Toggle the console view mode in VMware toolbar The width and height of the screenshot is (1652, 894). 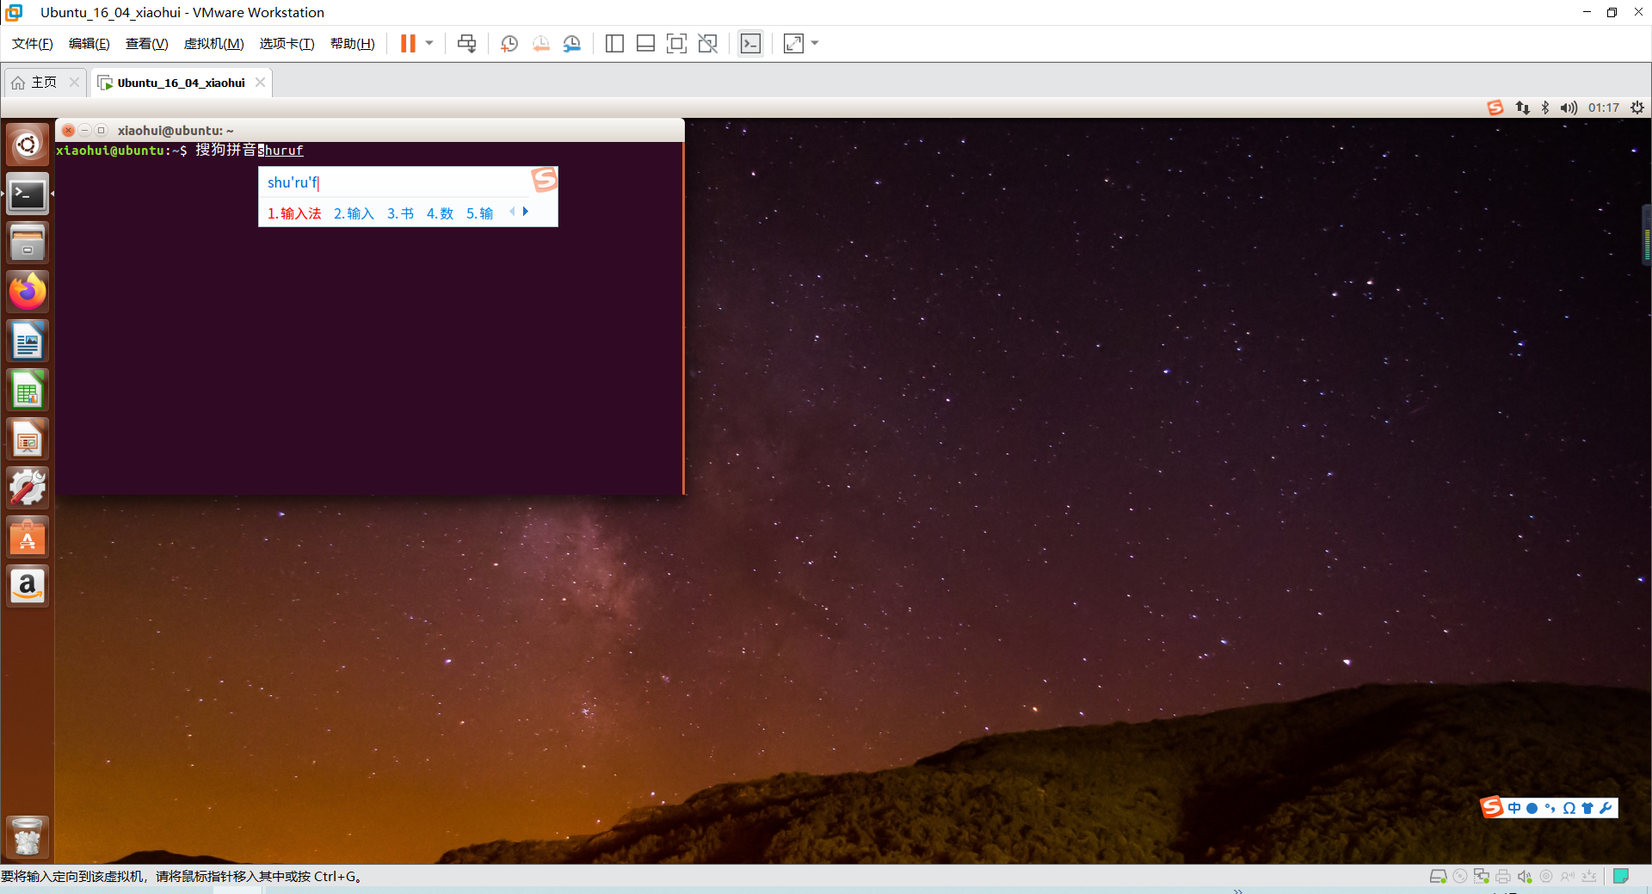pyautogui.click(x=750, y=43)
